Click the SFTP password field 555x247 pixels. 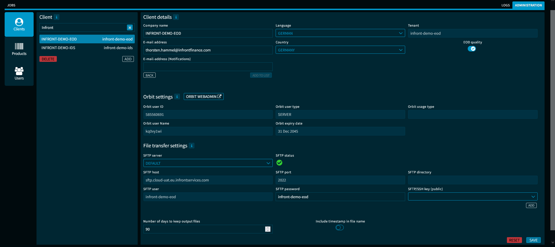pyautogui.click(x=340, y=197)
